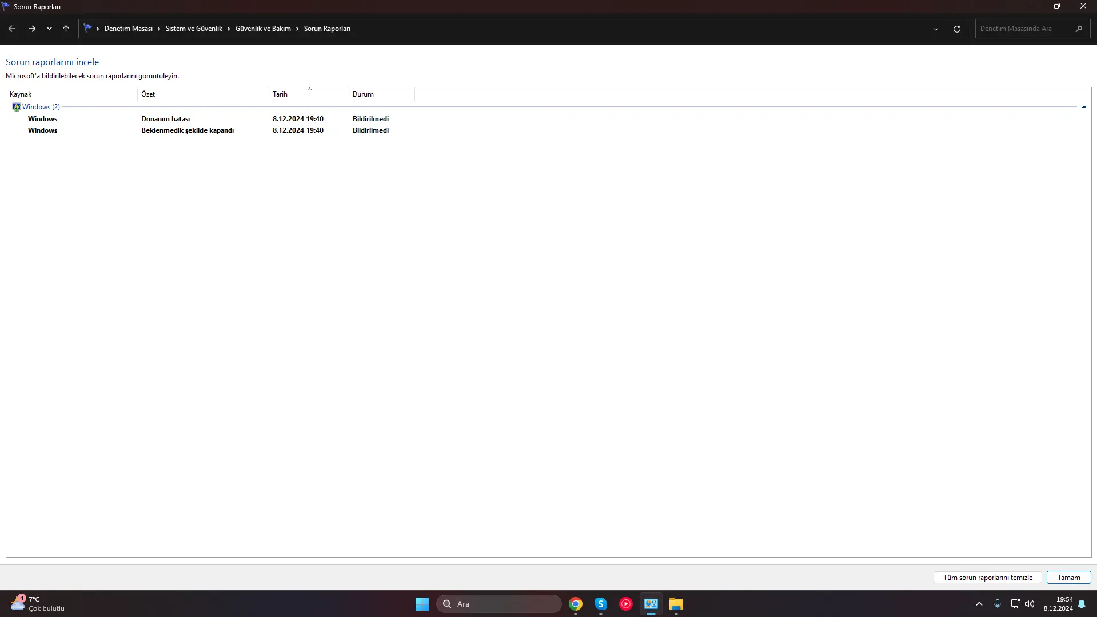Viewport: 1097px width, 617px height.
Task: Show hidden system tray icons
Action: 979,604
